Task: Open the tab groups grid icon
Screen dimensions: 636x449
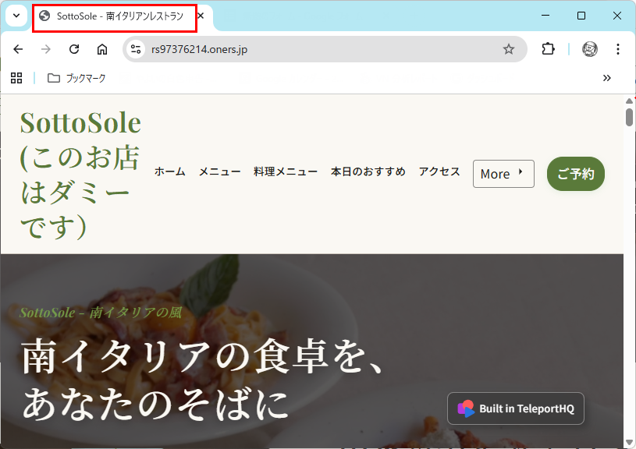Action: 16,78
